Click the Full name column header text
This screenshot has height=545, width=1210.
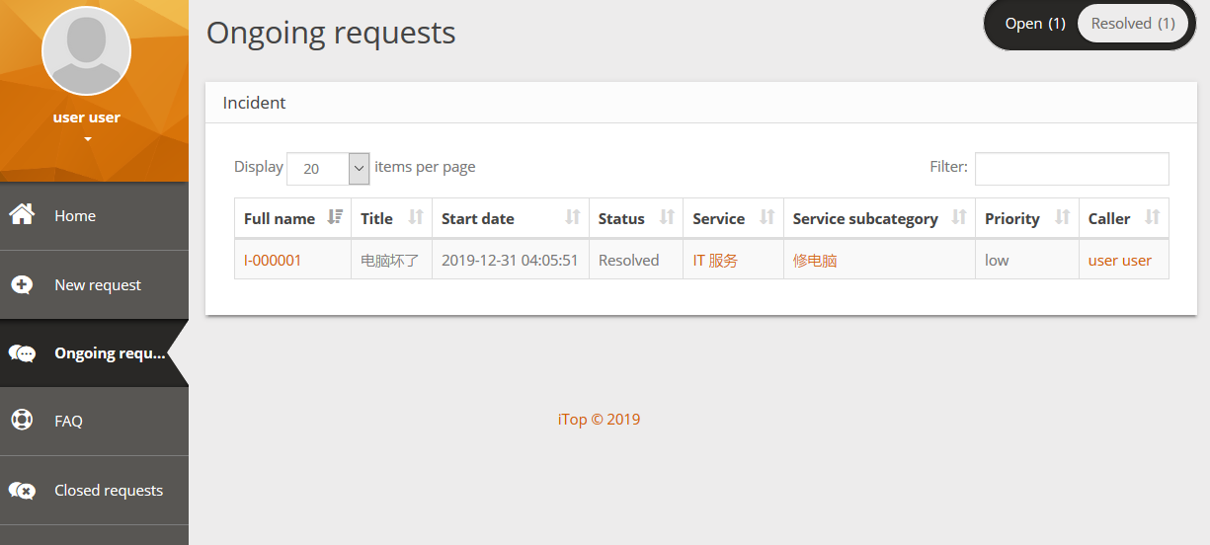[280, 218]
